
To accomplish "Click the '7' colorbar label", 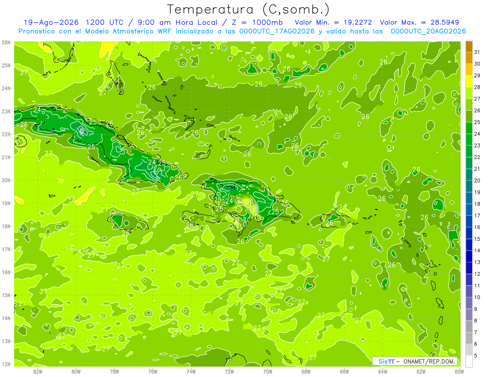I will (x=476, y=332).
